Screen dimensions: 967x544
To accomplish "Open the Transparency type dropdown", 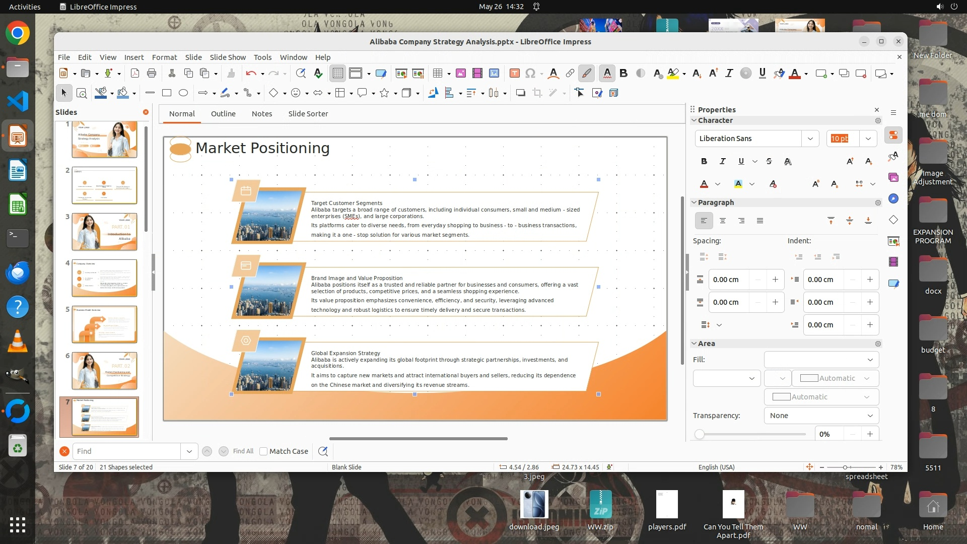I will point(821,416).
